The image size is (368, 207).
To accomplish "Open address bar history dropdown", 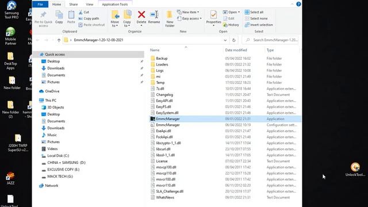I will pyautogui.click(x=225, y=40).
